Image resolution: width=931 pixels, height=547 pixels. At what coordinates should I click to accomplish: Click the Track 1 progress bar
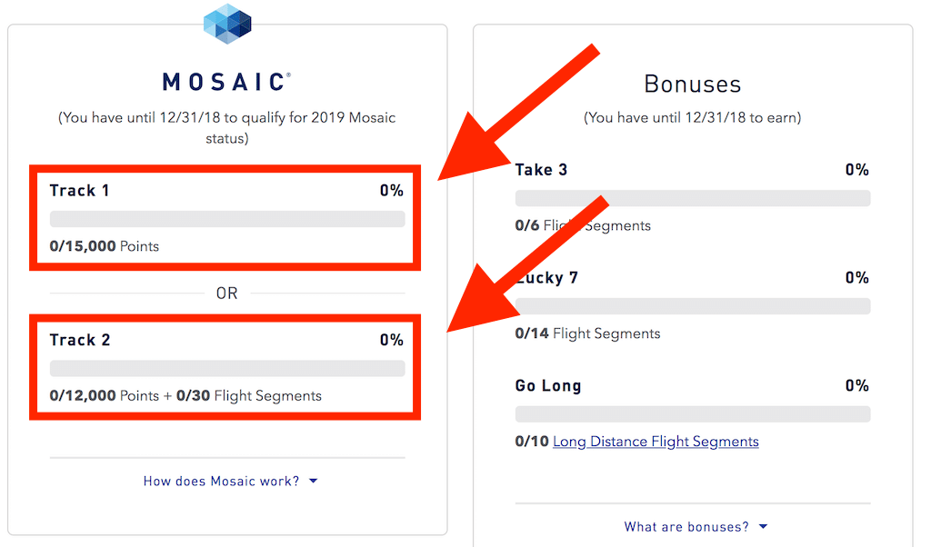227,219
